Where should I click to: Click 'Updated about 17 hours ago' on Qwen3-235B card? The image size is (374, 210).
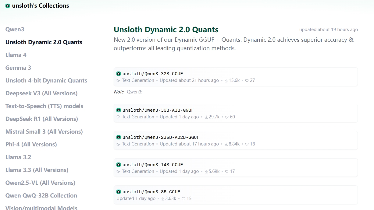[189, 144]
